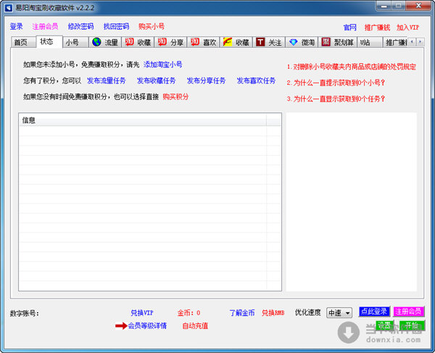
Task: Click the app icon in title bar
Action: (8, 7)
